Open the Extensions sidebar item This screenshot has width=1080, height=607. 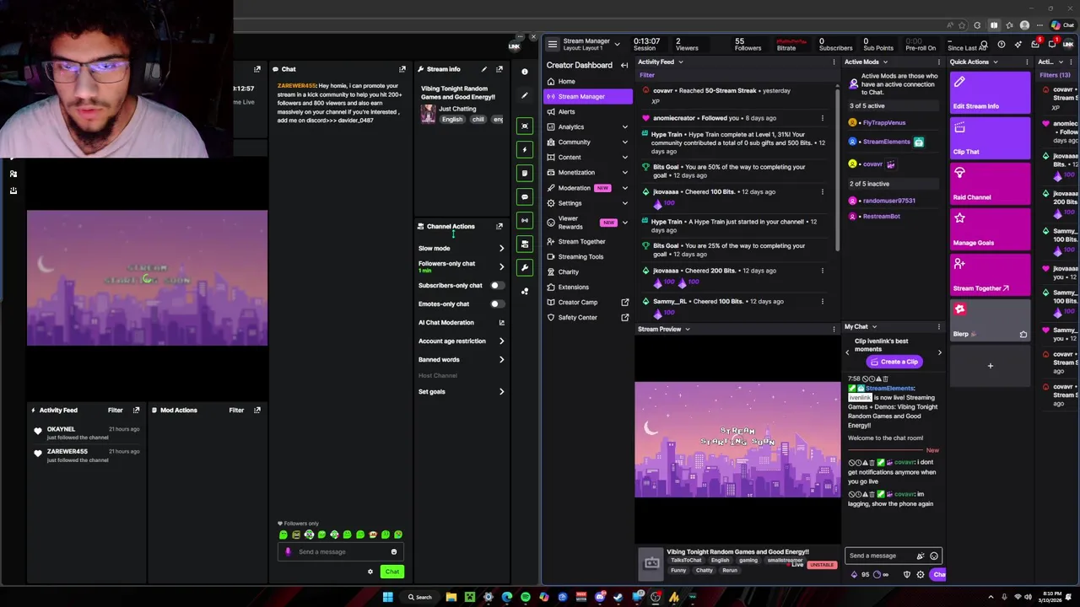tap(586, 287)
